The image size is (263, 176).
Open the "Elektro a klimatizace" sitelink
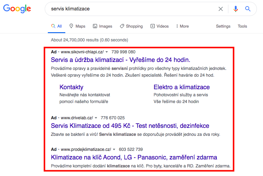182,87
